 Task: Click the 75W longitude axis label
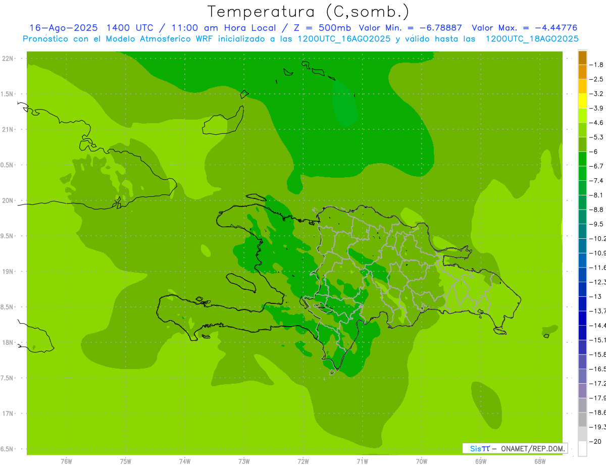pos(125,461)
